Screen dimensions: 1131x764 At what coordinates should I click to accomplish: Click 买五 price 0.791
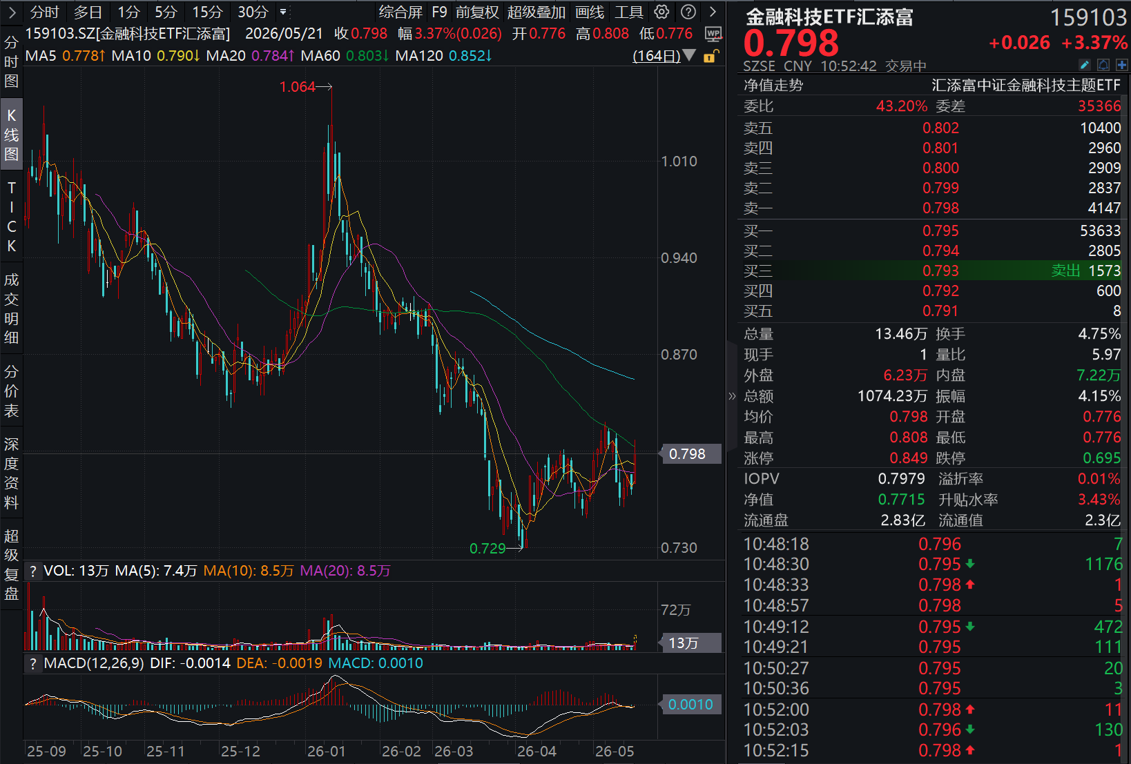pyautogui.click(x=940, y=311)
